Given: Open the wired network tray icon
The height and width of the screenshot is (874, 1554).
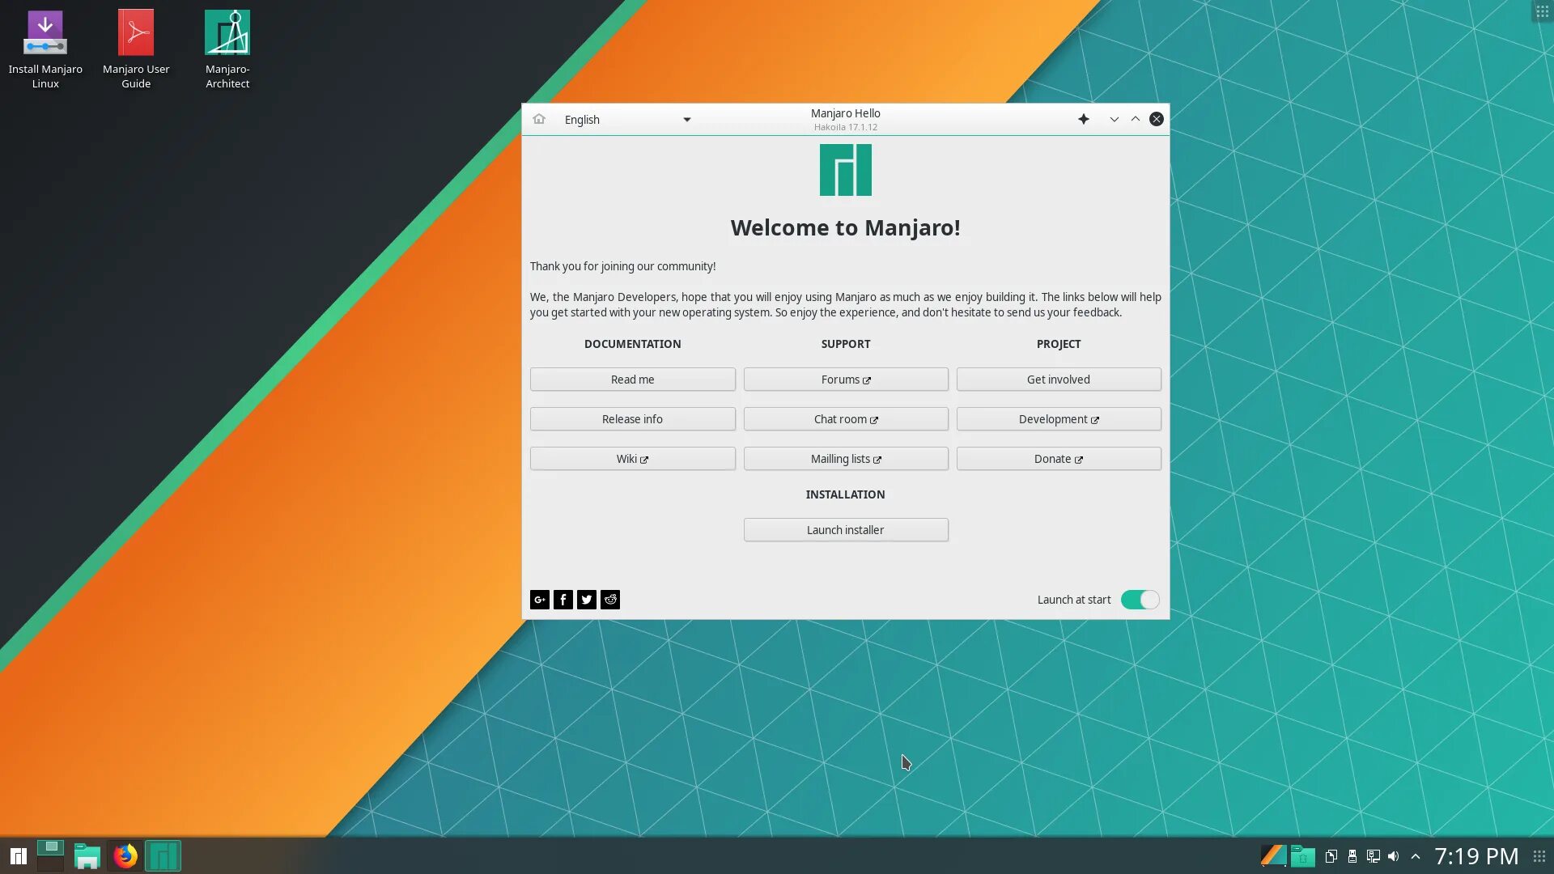Looking at the screenshot, I should coord(1374,856).
